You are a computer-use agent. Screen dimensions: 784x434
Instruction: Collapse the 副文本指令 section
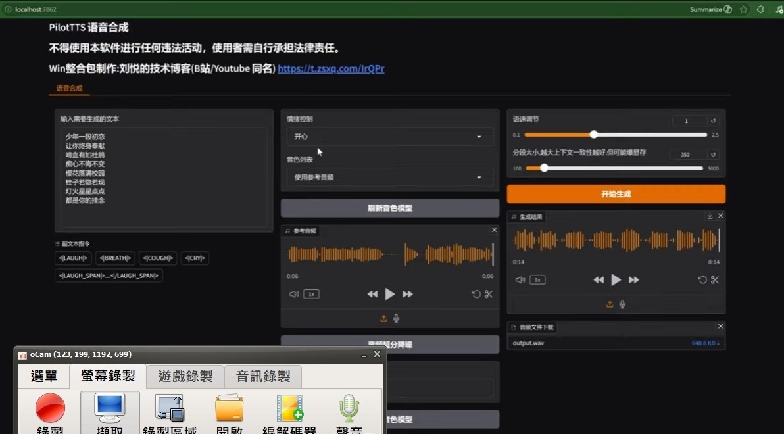tap(72, 243)
